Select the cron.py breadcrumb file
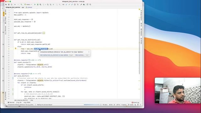Screen dimensions: 201x113 [x=29, y=7]
